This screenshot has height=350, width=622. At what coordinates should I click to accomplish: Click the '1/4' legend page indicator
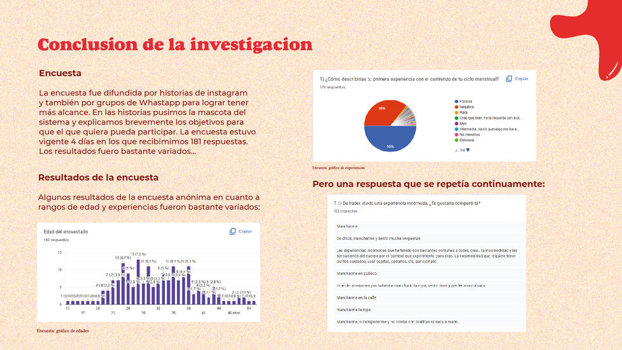(462, 150)
